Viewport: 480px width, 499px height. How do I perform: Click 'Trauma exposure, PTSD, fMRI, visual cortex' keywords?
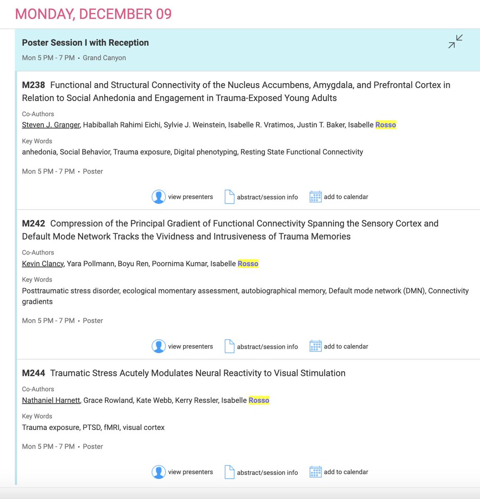[x=93, y=427]
